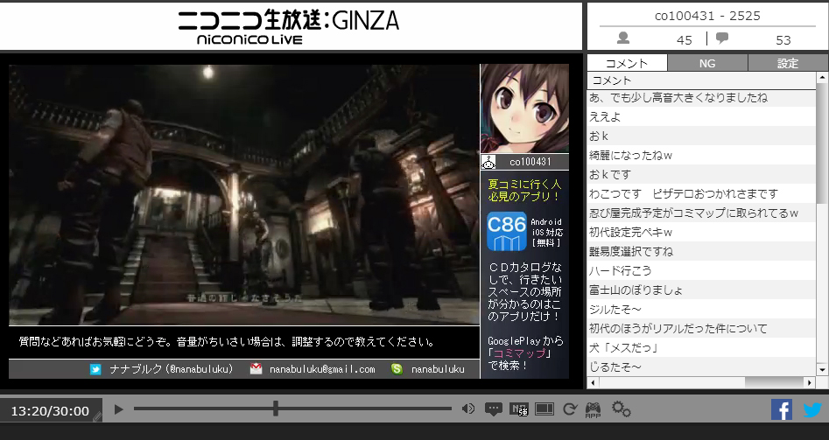Click the game video stream area
Viewport: 829px width, 440px height.
[x=243, y=194]
